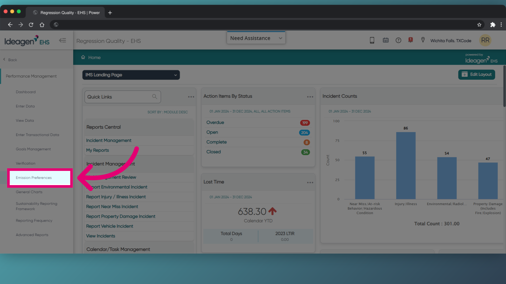The width and height of the screenshot is (506, 284).
Task: Click the location pin icon
Action: tap(423, 40)
